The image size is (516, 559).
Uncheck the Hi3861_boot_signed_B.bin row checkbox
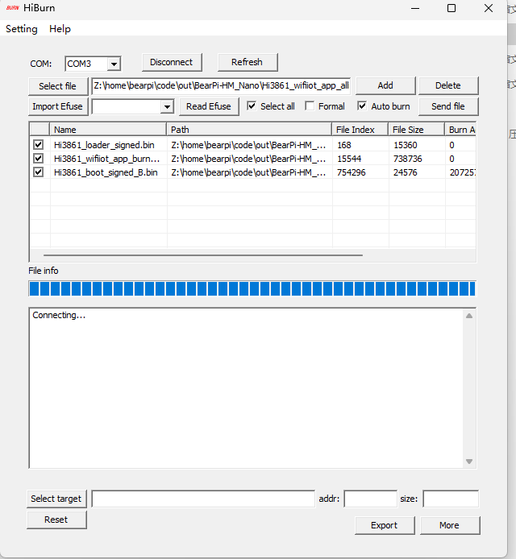pyautogui.click(x=38, y=172)
